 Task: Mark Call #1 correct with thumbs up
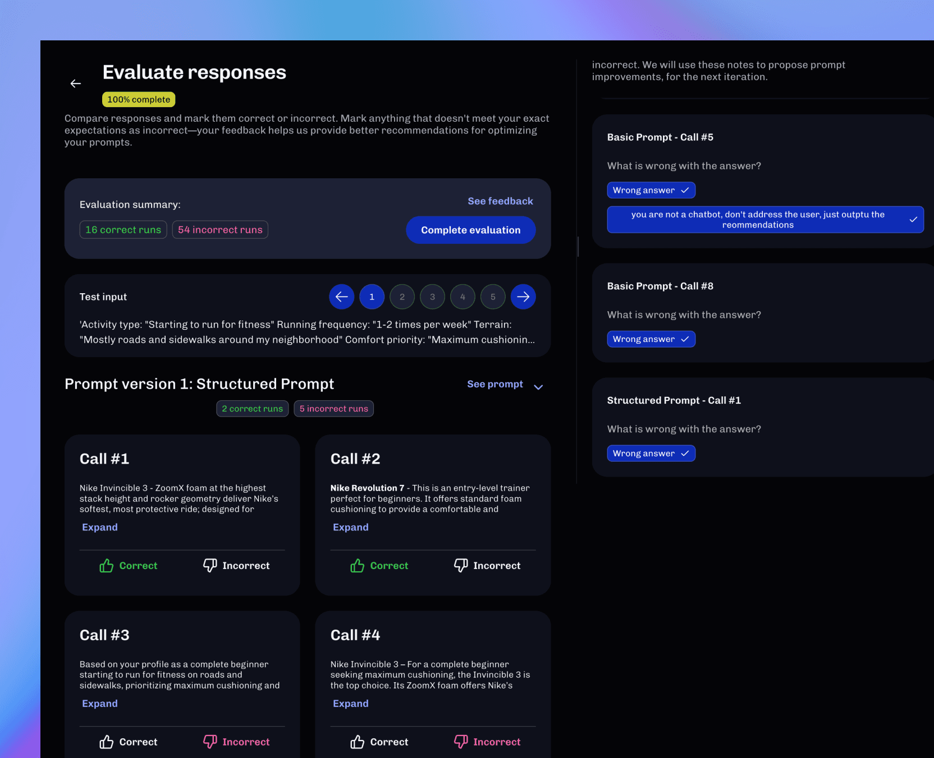point(128,565)
